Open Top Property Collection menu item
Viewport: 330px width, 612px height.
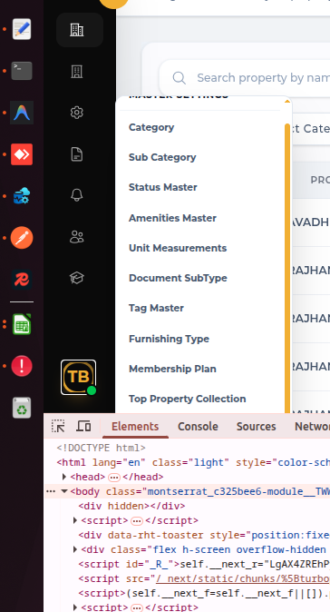click(188, 399)
